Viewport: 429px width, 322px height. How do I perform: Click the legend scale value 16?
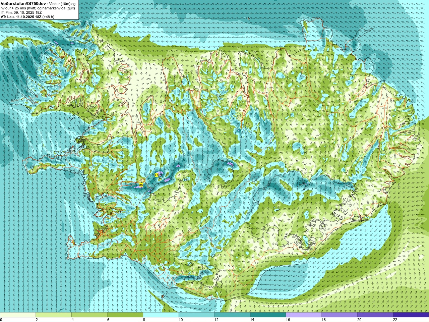coord(288,320)
